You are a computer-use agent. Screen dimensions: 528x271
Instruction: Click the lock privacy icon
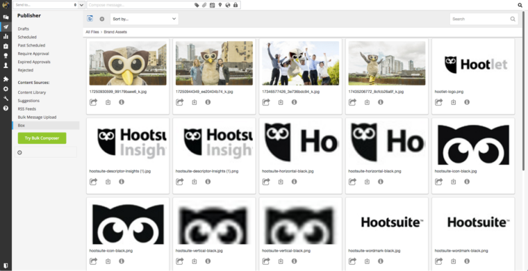tap(236, 5)
